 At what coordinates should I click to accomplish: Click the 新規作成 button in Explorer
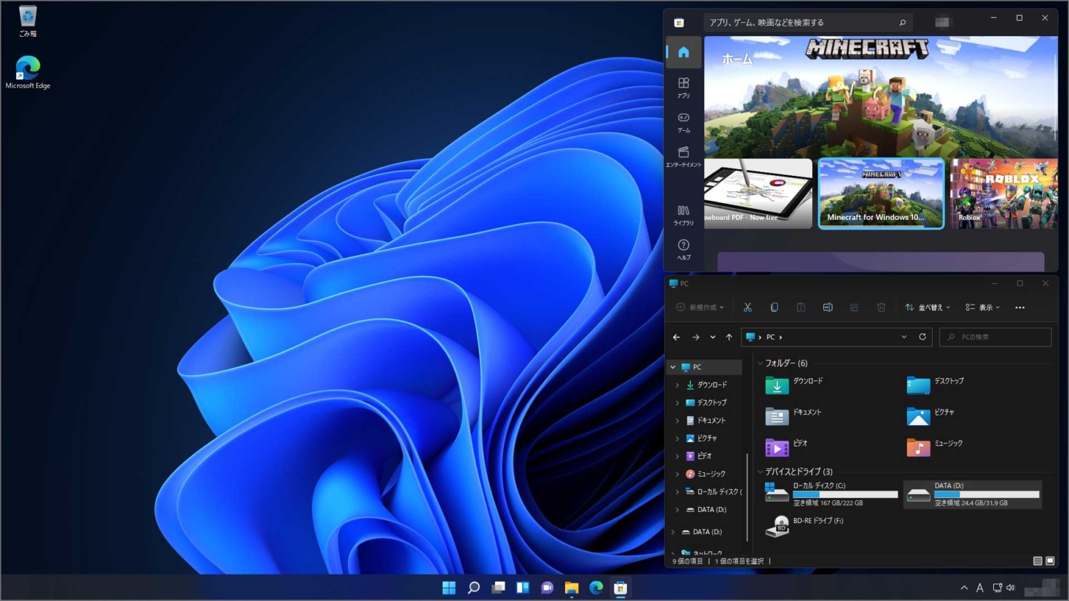[700, 307]
